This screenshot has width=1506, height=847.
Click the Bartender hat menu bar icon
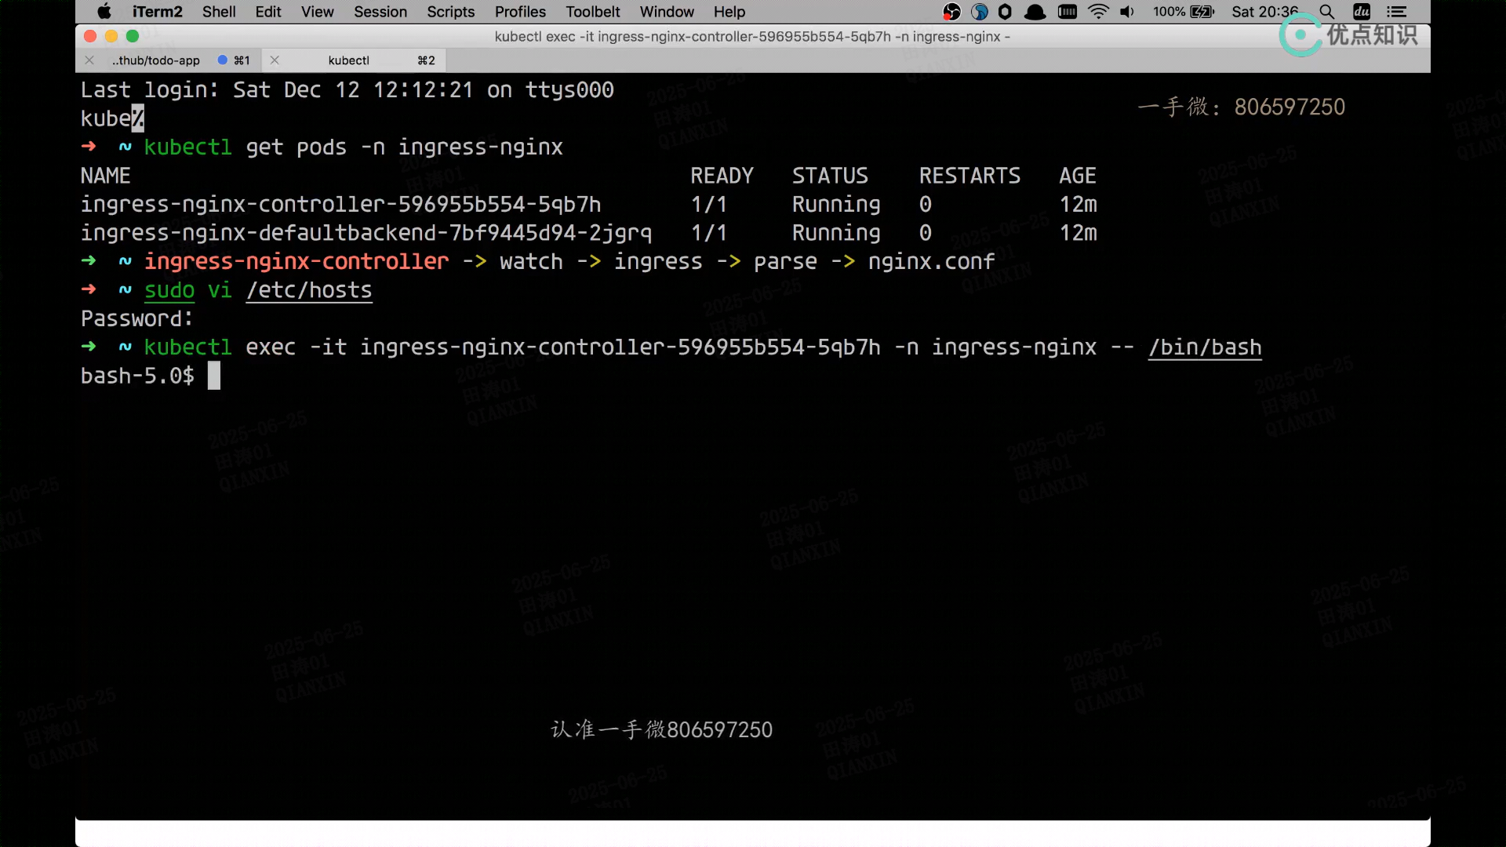(x=1035, y=12)
